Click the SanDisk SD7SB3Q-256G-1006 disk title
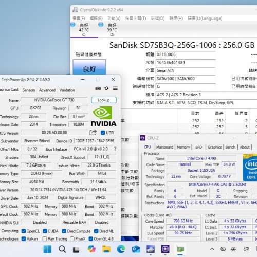257x257 pixels. pos(182,45)
